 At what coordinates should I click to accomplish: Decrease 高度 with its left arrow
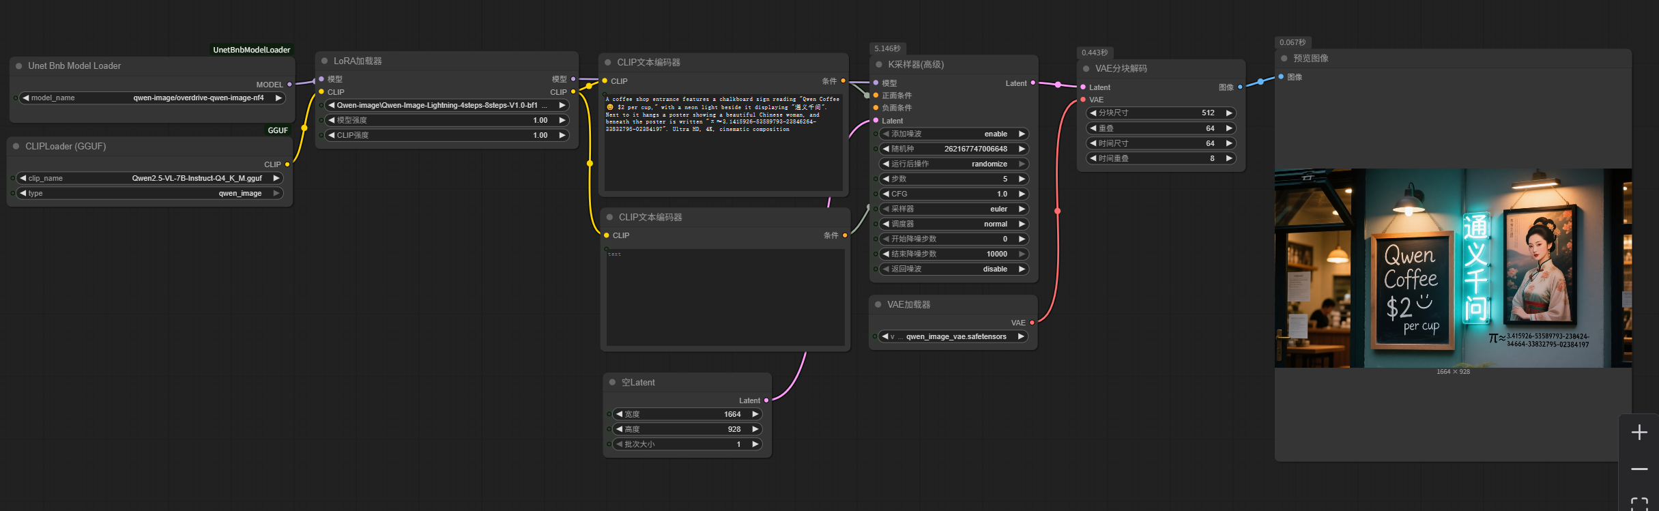(619, 429)
